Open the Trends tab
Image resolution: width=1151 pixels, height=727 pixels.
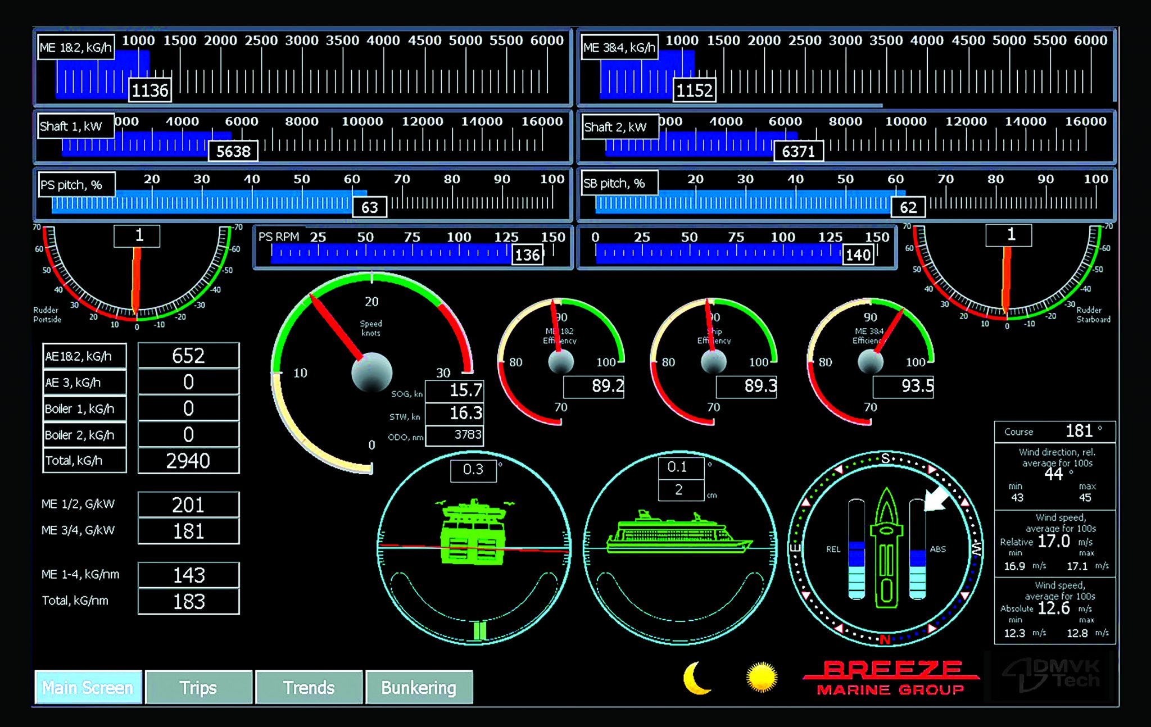309,687
